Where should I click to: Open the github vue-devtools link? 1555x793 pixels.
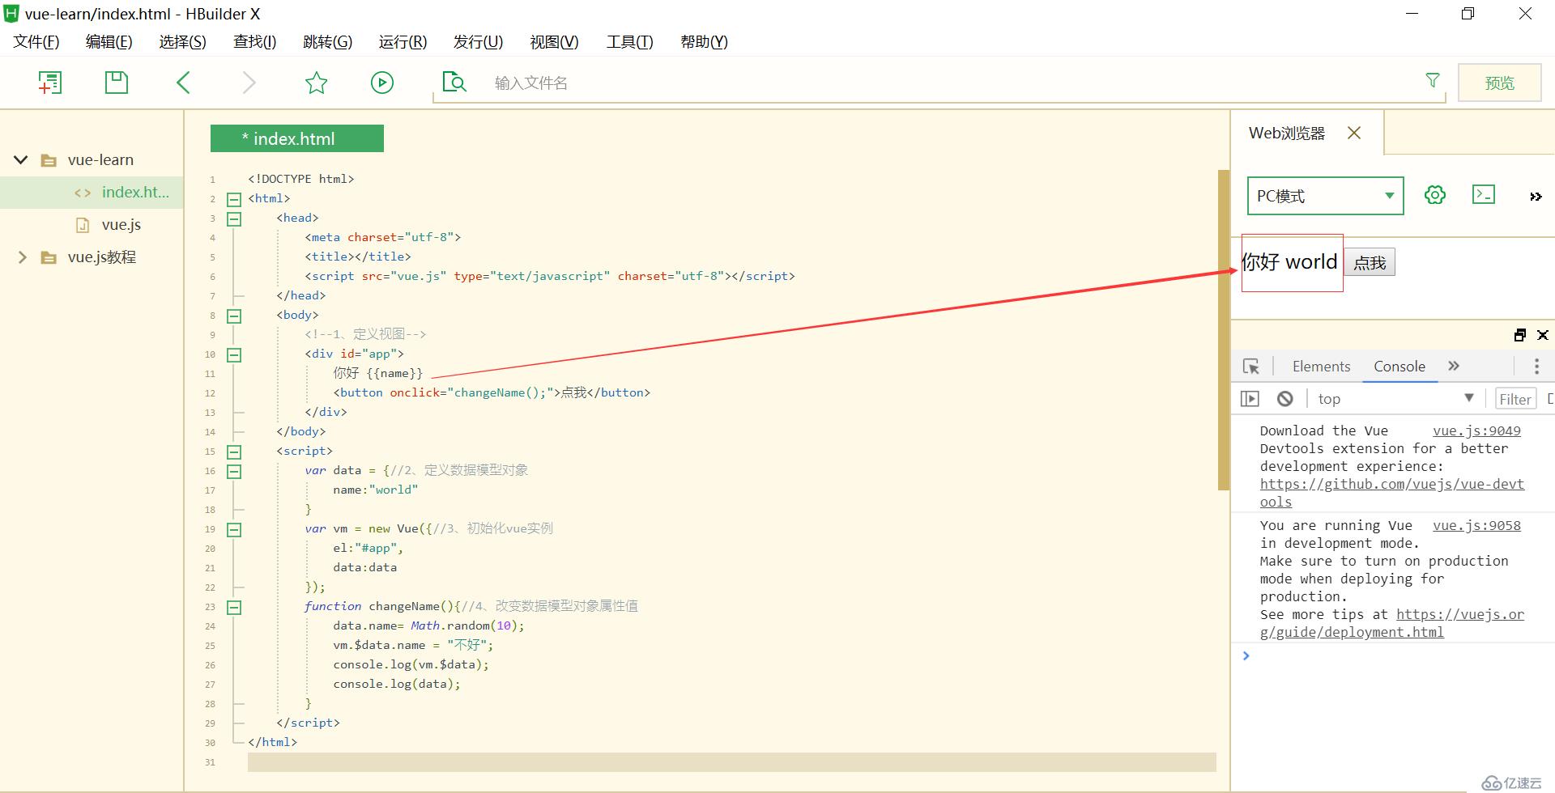coord(1391,493)
